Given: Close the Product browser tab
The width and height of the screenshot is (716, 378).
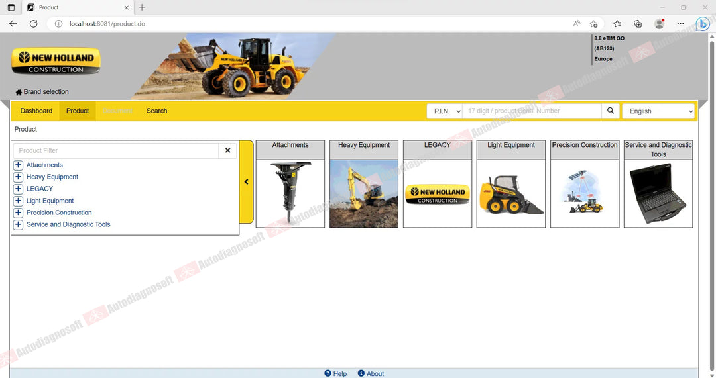Looking at the screenshot, I should (x=127, y=7).
